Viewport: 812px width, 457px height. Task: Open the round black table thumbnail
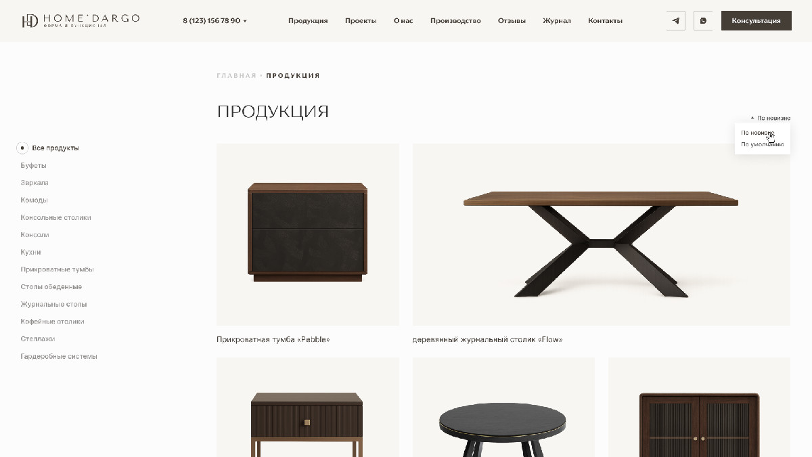click(x=503, y=408)
